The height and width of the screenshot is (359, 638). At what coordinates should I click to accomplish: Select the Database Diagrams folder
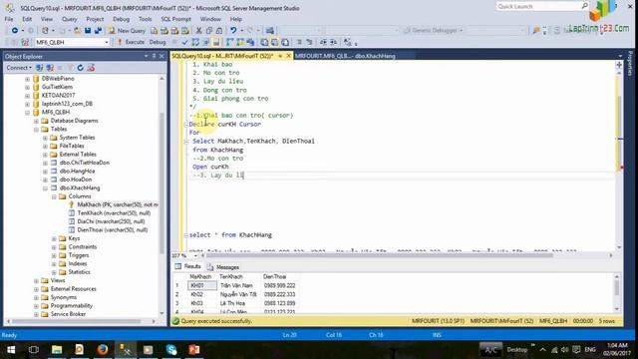(x=74, y=121)
